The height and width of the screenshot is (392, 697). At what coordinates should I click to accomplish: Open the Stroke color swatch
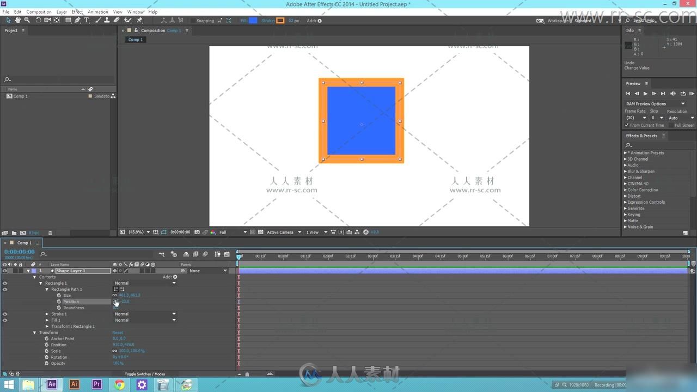pyautogui.click(x=280, y=21)
